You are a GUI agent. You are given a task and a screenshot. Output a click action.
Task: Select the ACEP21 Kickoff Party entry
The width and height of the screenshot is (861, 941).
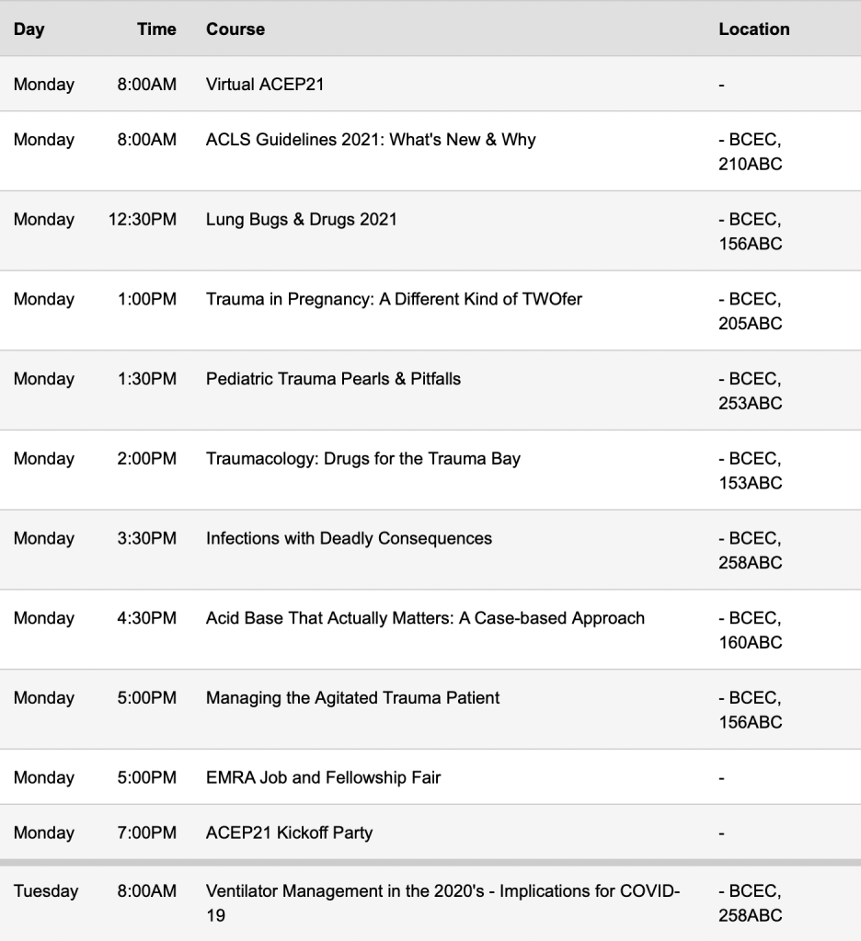(289, 832)
